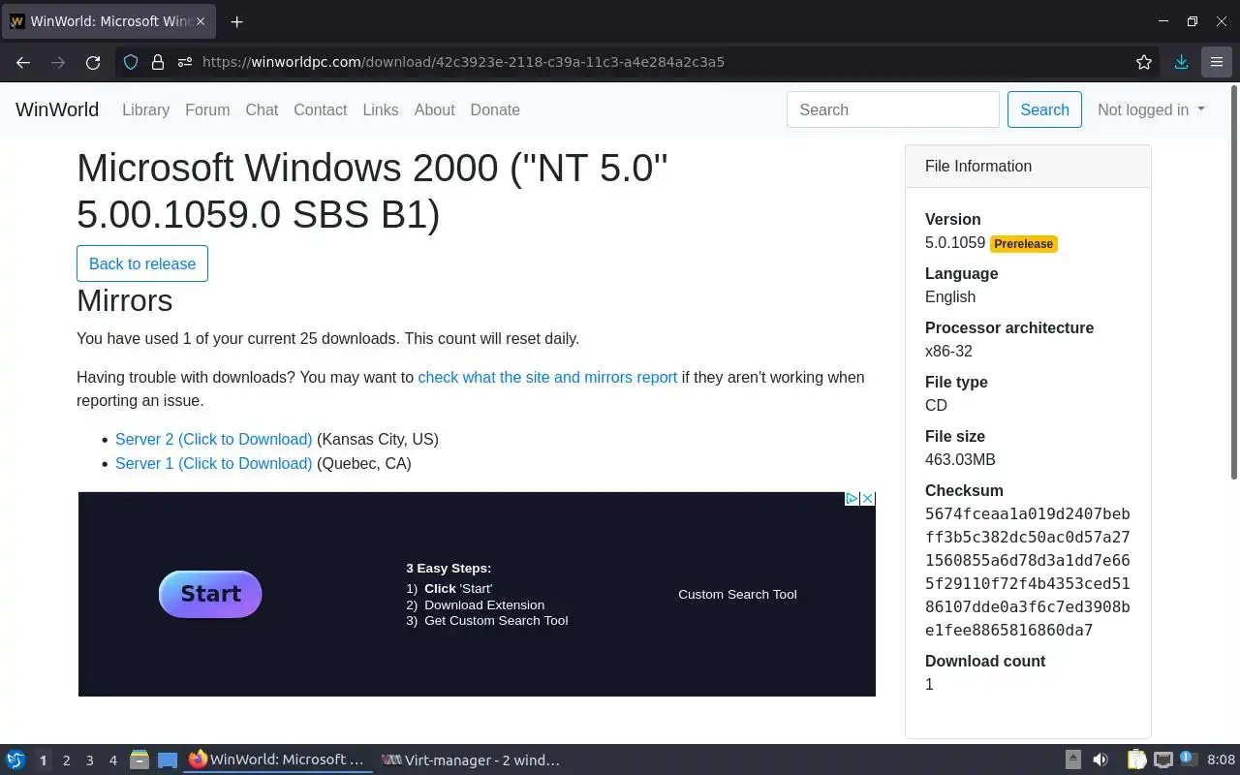Click the Prerelease badge
Image resolution: width=1240 pixels, height=775 pixels.
pos(1023,244)
